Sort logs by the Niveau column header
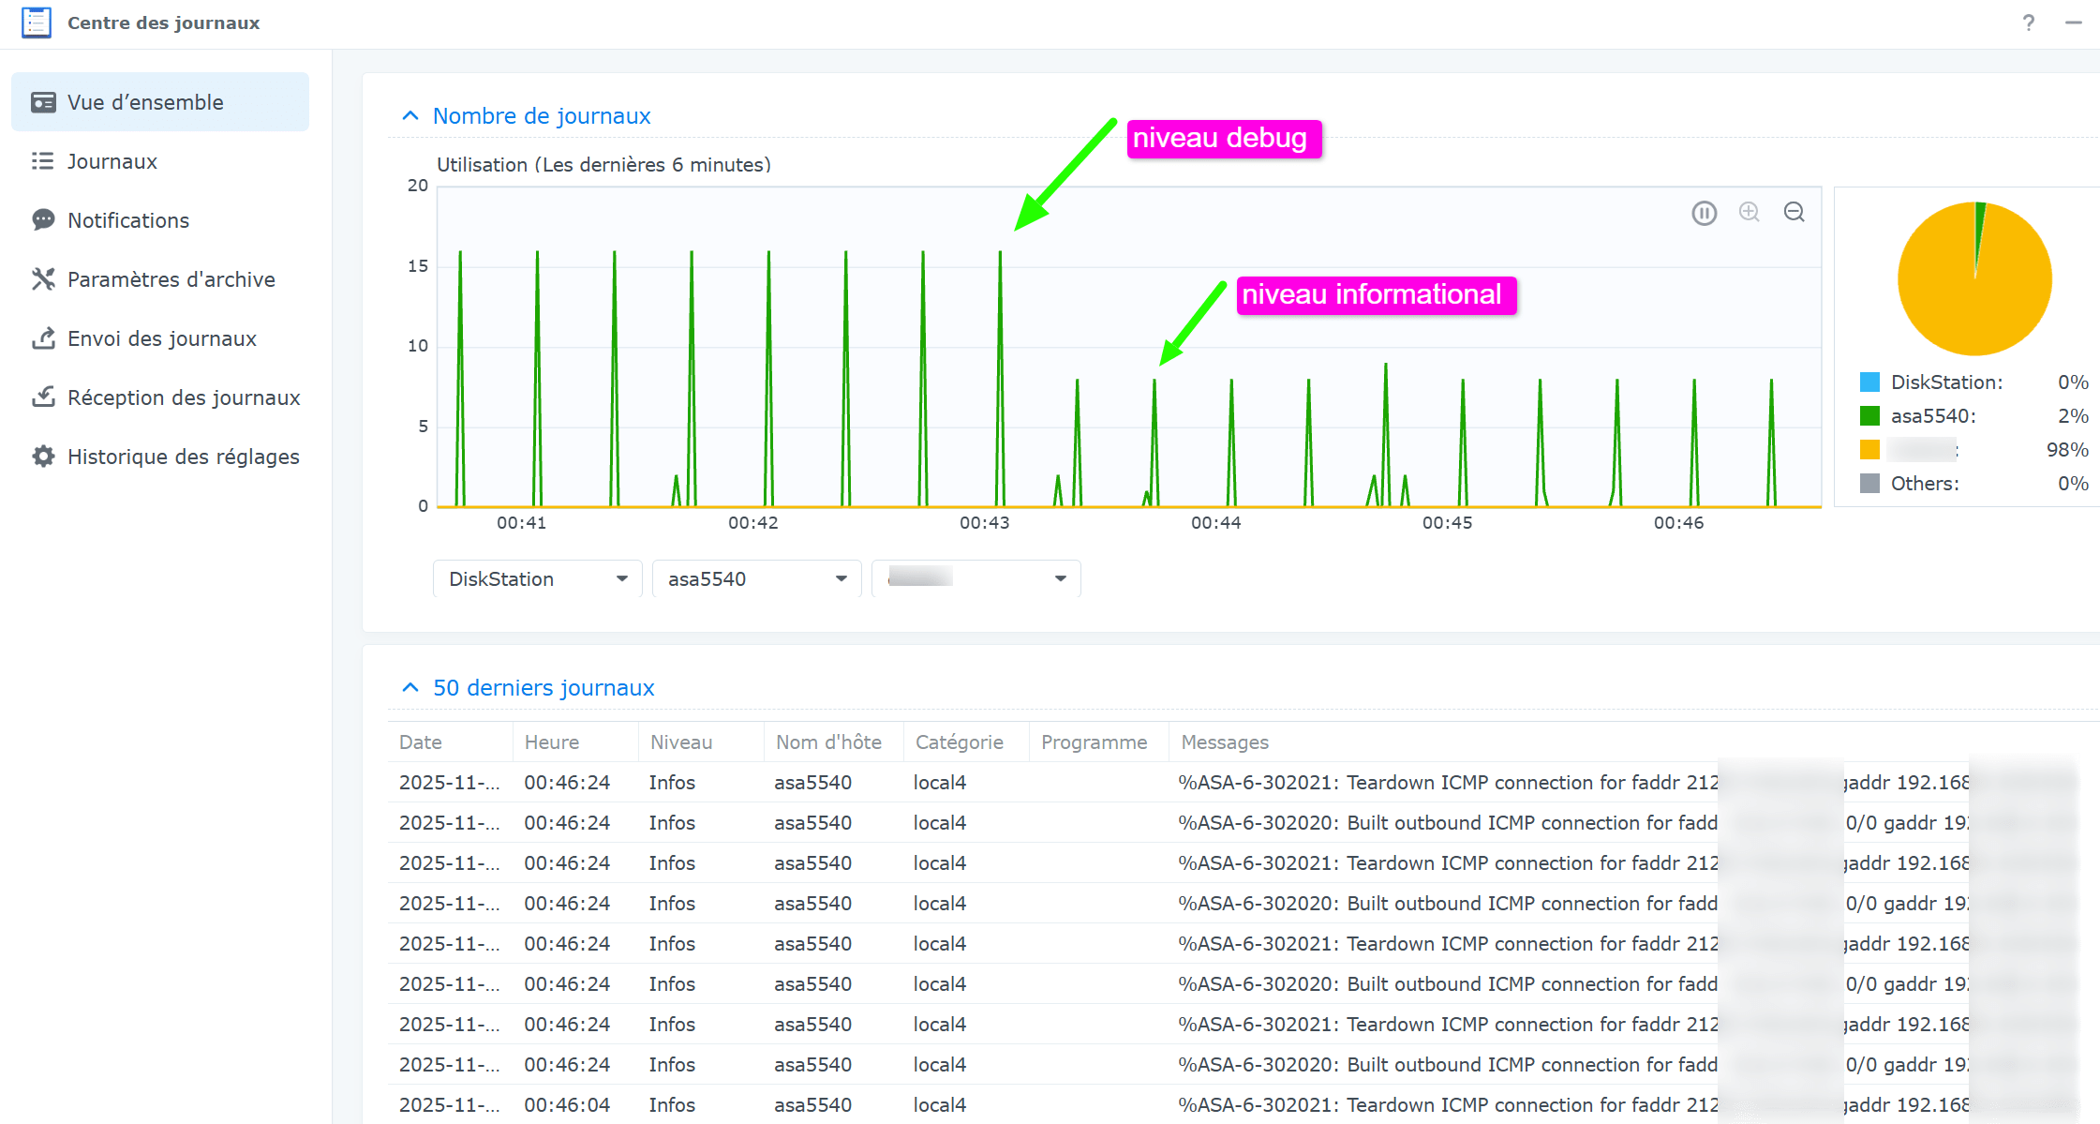2100x1124 pixels. tap(681, 742)
